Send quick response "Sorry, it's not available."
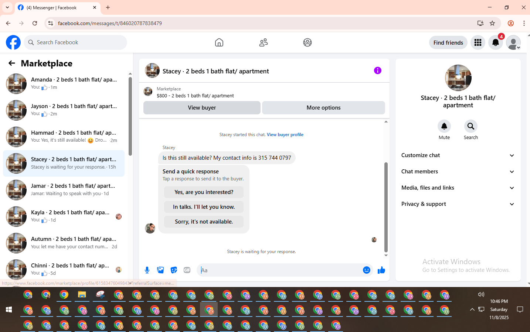The width and height of the screenshot is (530, 332). pyautogui.click(x=204, y=222)
